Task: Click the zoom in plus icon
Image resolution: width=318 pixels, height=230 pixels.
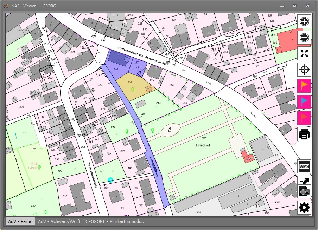Action: point(304,21)
